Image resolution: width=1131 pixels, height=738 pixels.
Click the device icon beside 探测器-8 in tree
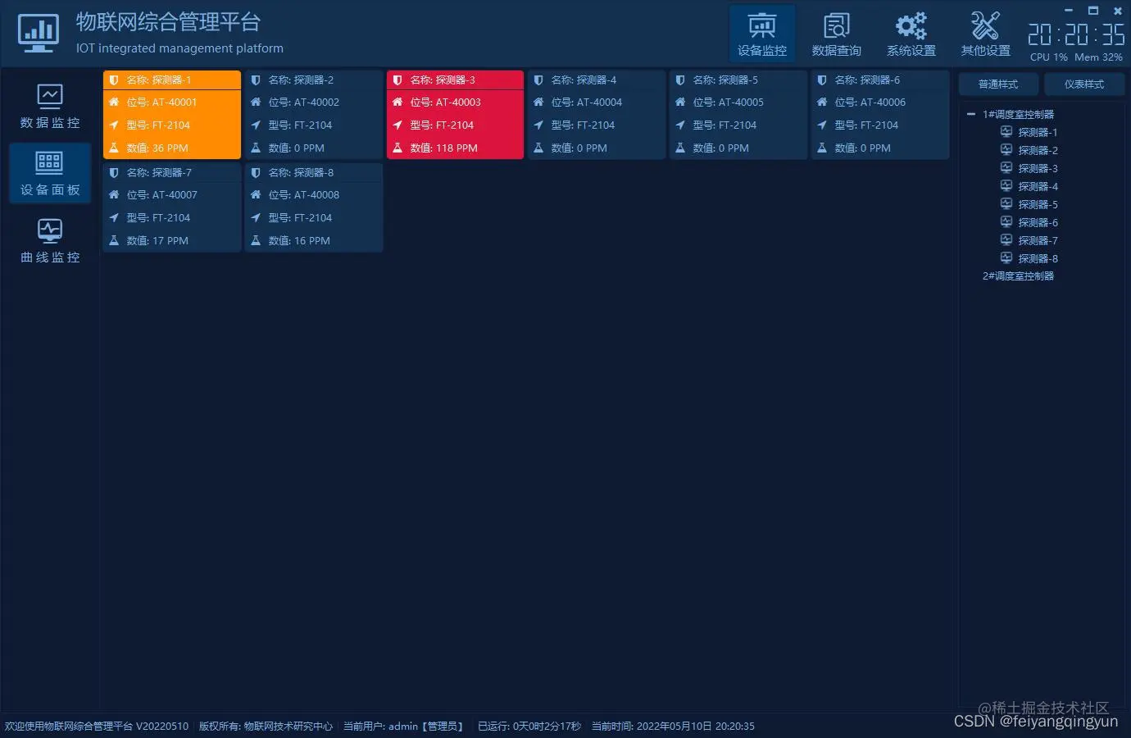coord(1006,258)
